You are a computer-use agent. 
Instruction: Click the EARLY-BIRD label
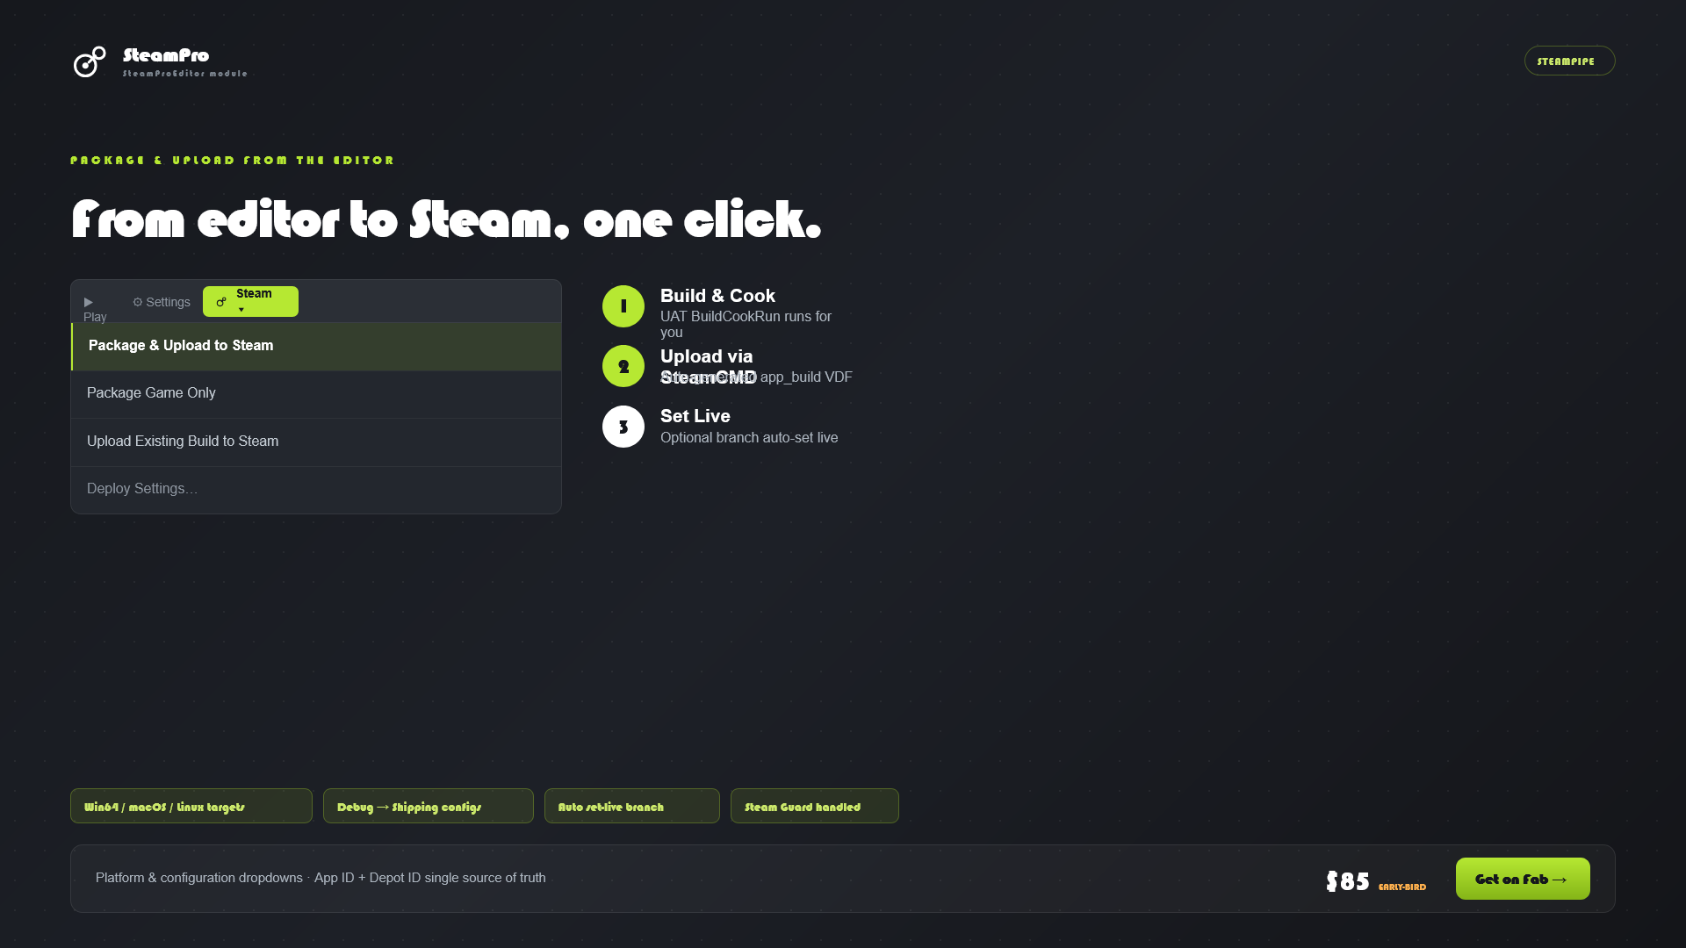point(1402,887)
